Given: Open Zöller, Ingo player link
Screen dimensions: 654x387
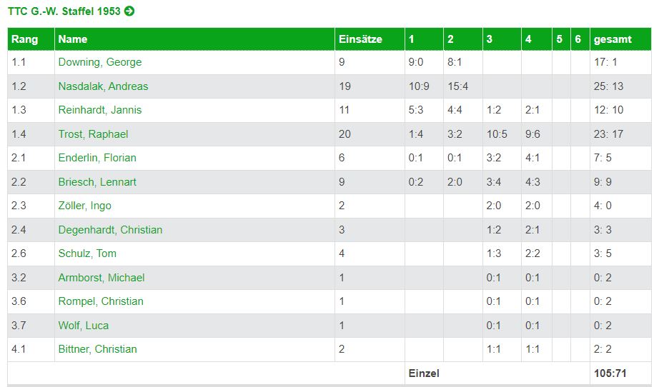Looking at the screenshot, I should (84, 206).
